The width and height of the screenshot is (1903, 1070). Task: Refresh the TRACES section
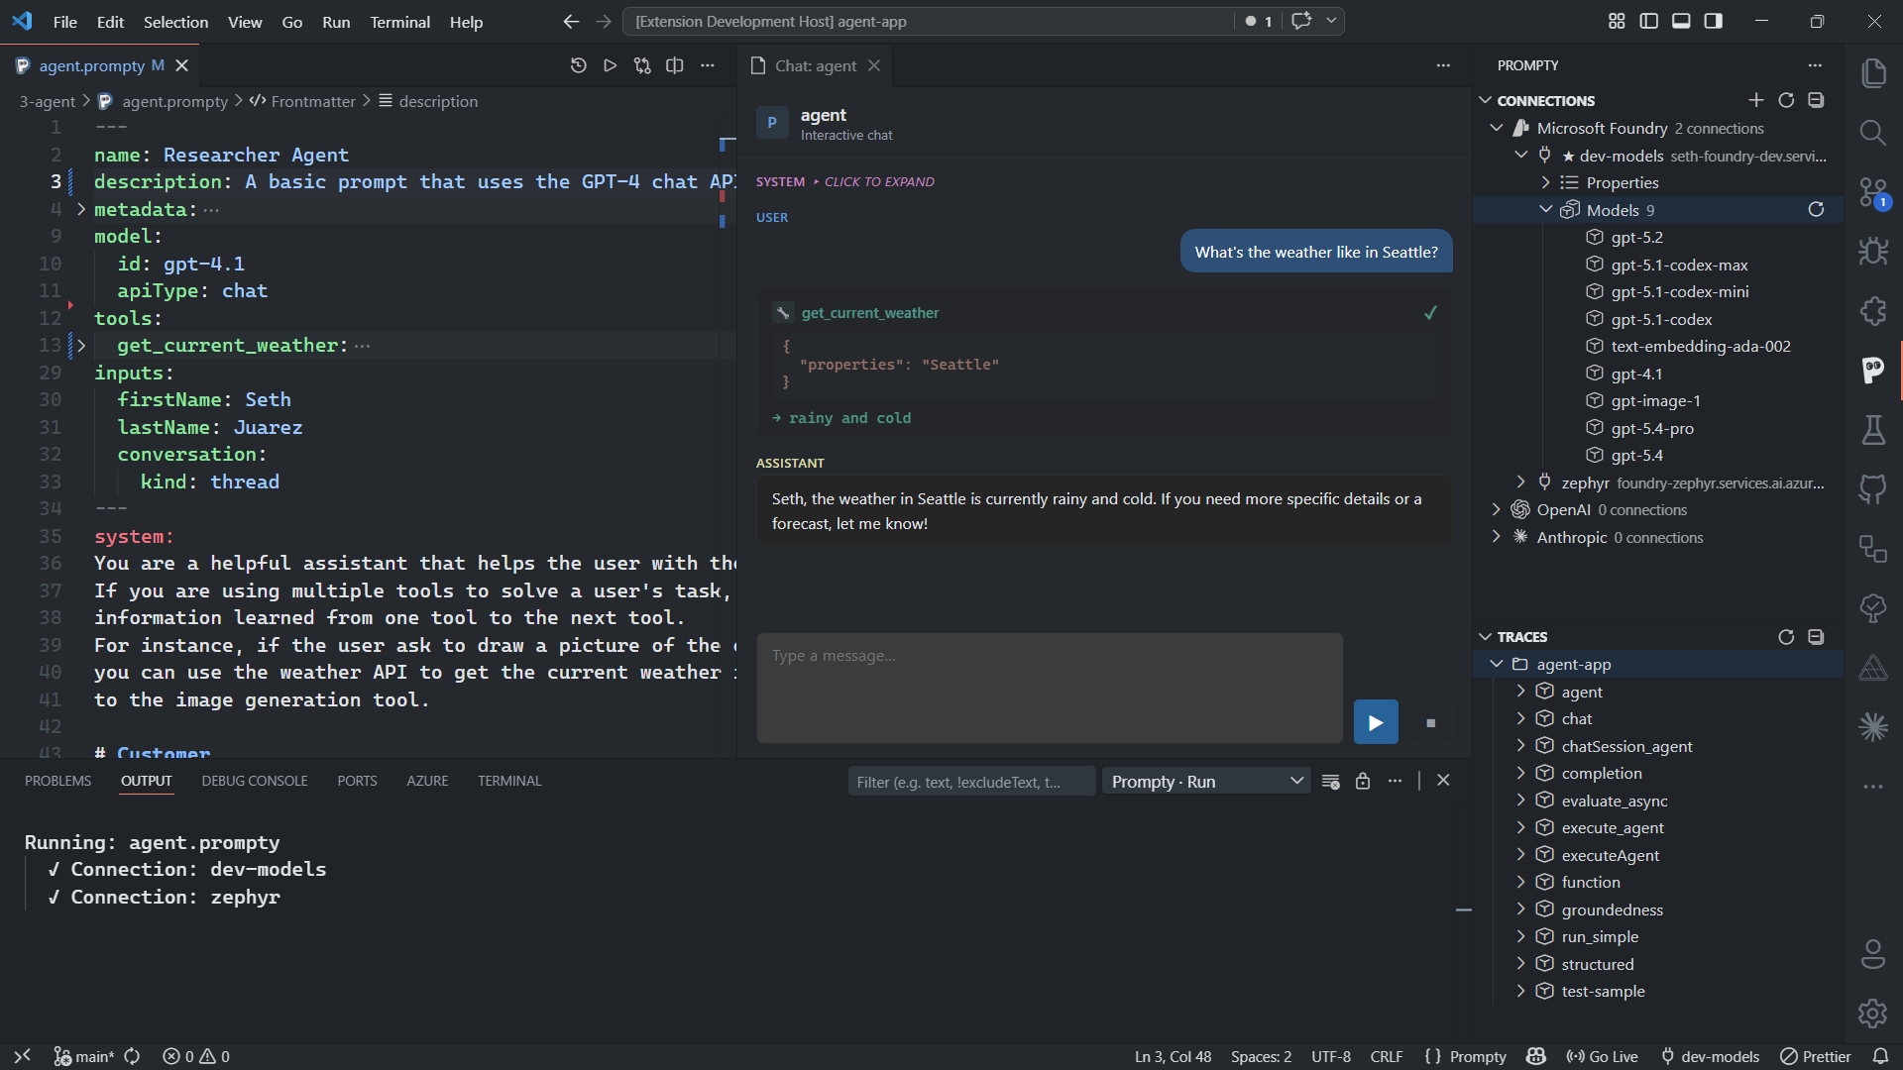click(1787, 637)
